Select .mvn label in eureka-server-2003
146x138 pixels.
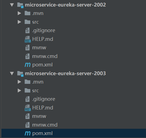pyautogui.click(x=38, y=82)
